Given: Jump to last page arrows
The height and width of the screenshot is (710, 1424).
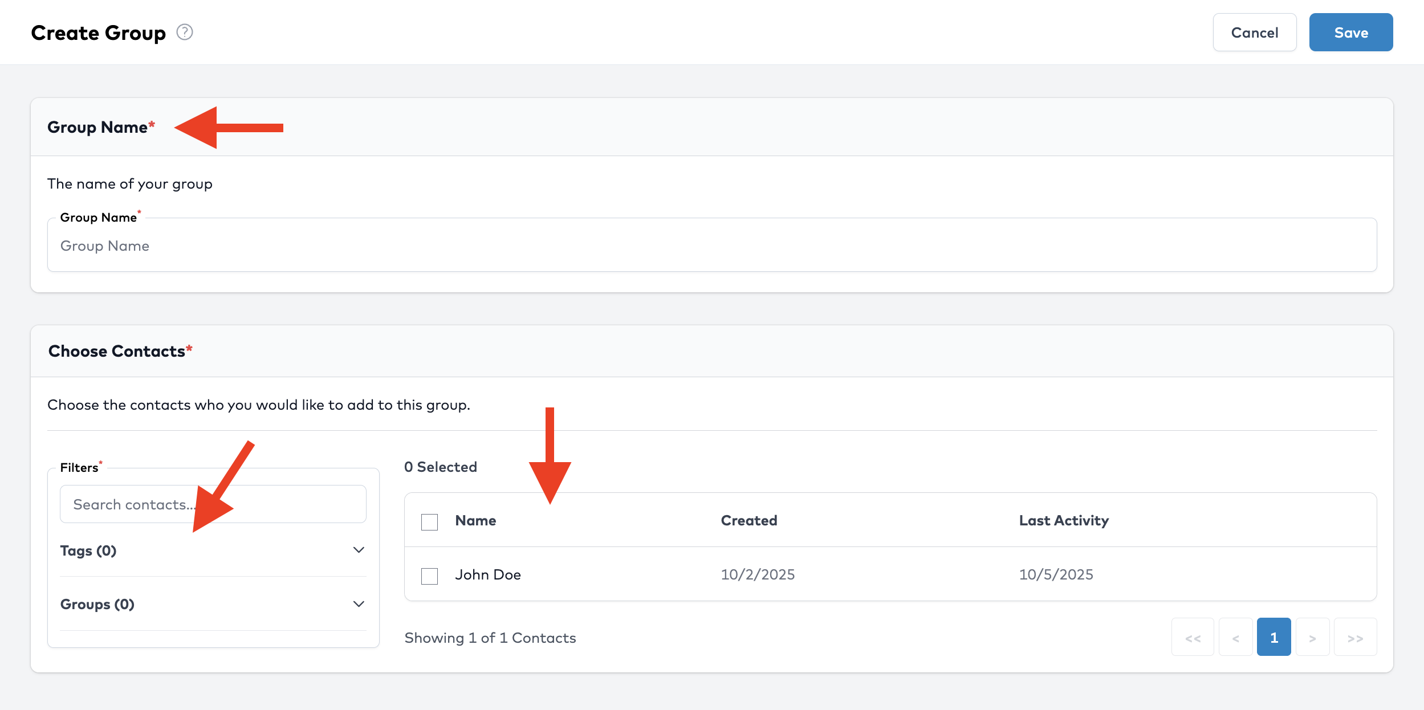Looking at the screenshot, I should [1355, 638].
